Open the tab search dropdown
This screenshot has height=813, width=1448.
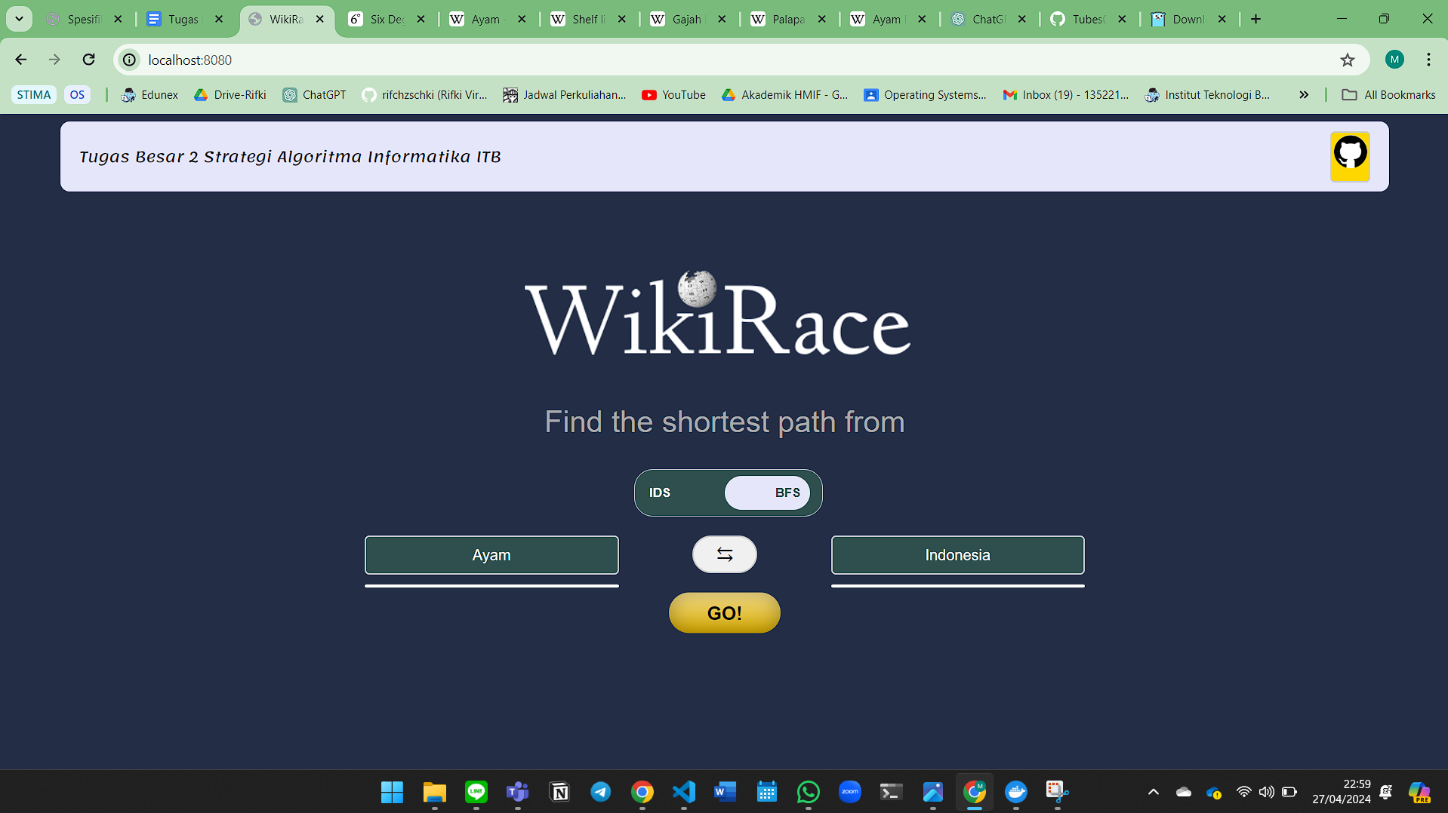coord(19,19)
